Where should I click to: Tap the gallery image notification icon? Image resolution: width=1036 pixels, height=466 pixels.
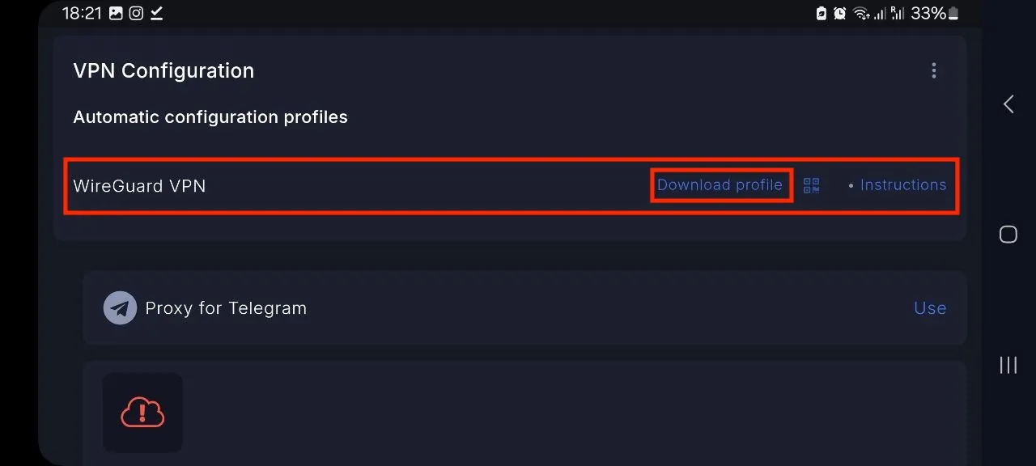click(116, 13)
